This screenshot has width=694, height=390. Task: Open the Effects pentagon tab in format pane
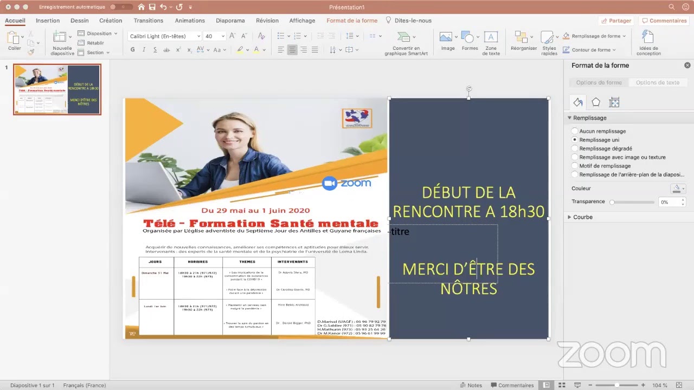click(x=596, y=102)
